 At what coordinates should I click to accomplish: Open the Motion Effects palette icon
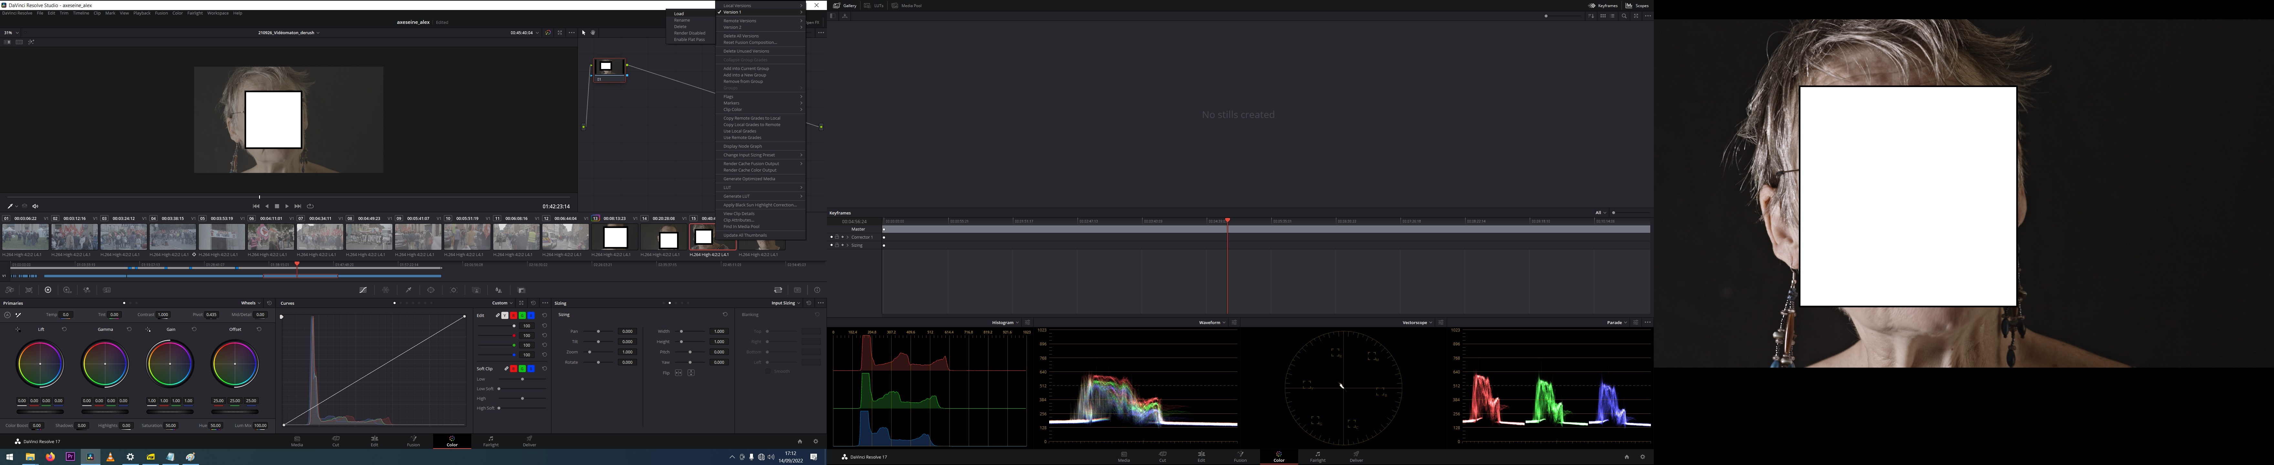[107, 290]
